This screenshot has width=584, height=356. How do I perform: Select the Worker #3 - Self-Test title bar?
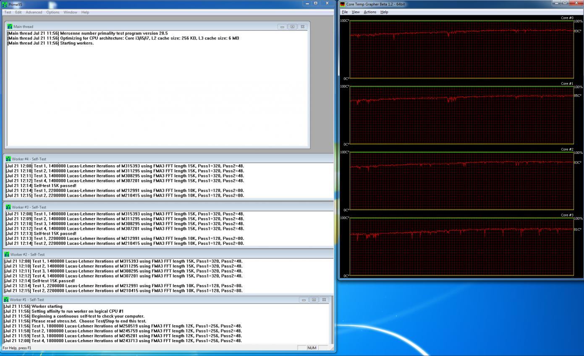168,207
